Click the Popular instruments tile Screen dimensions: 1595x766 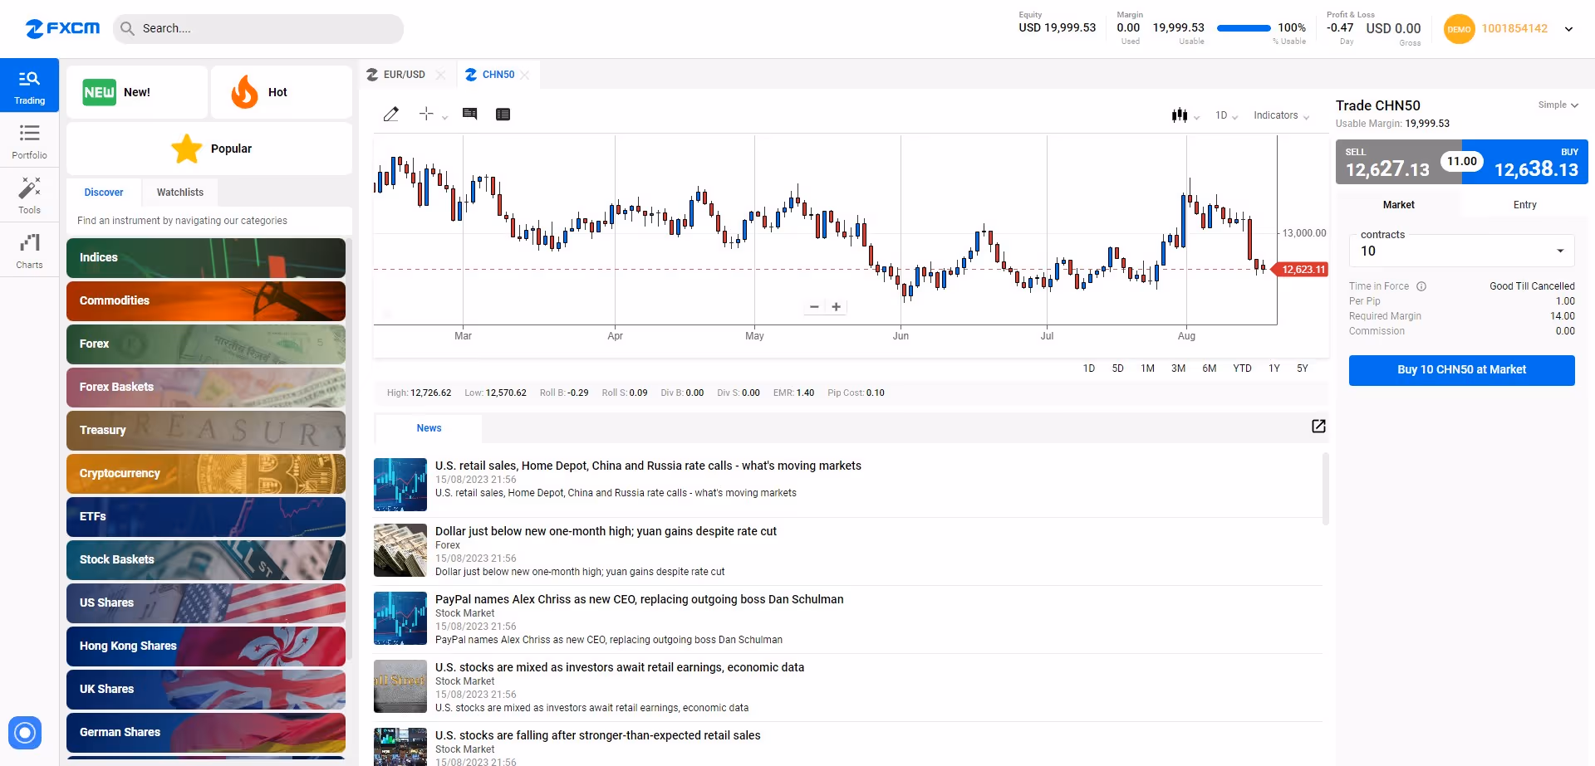[x=209, y=149]
